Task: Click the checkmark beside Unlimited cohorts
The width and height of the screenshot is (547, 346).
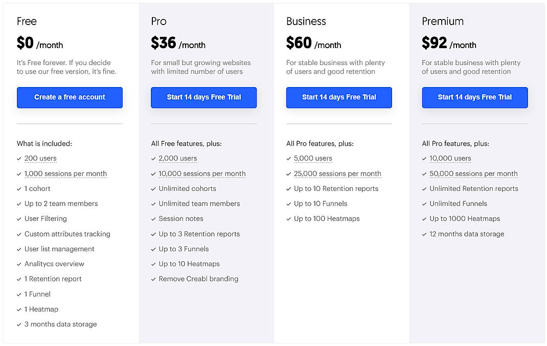Action: pos(153,189)
